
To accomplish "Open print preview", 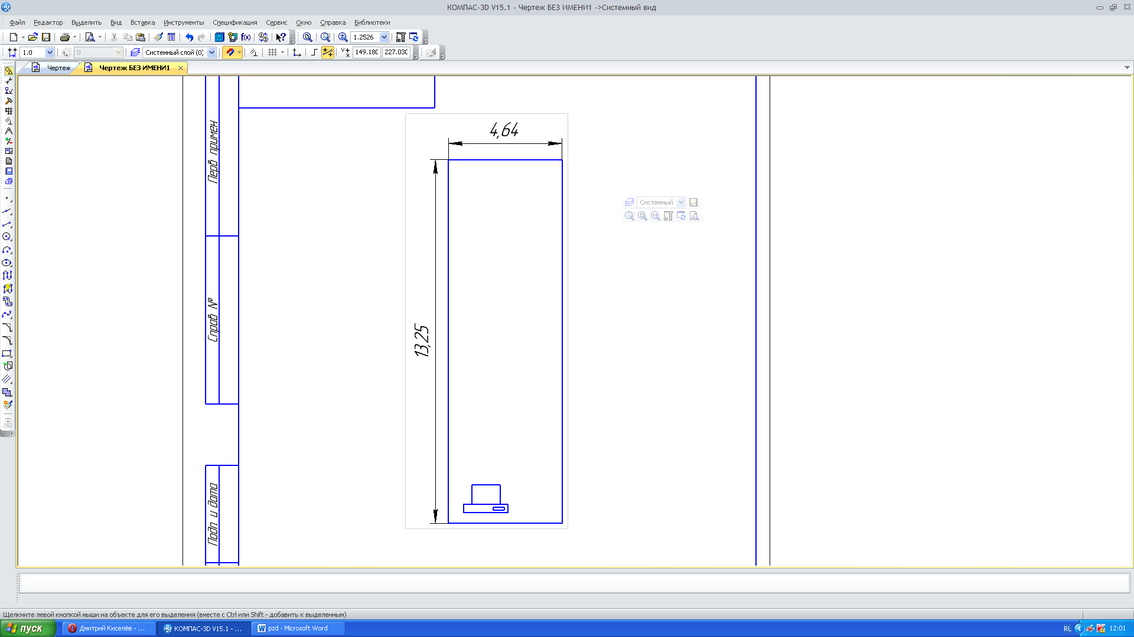I will 90,37.
